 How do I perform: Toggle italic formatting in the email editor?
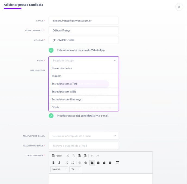click(x=59, y=163)
